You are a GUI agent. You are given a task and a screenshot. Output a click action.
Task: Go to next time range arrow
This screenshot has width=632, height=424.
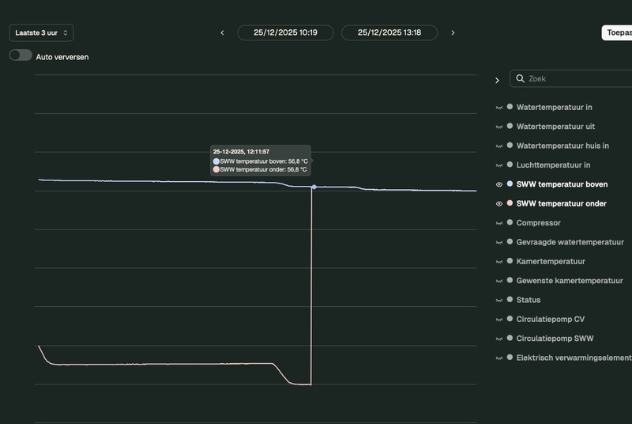click(x=453, y=33)
